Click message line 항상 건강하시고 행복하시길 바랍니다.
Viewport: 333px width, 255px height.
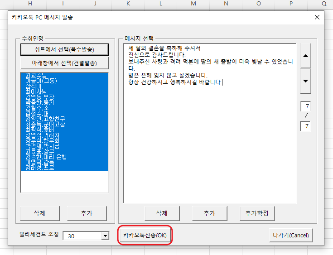(175, 82)
